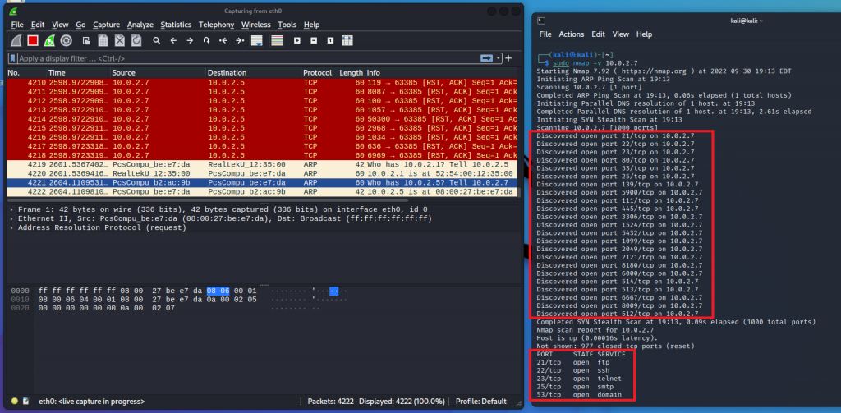Open the terminal window's Help menu
Screen dimensions: 841x413
[x=644, y=34]
